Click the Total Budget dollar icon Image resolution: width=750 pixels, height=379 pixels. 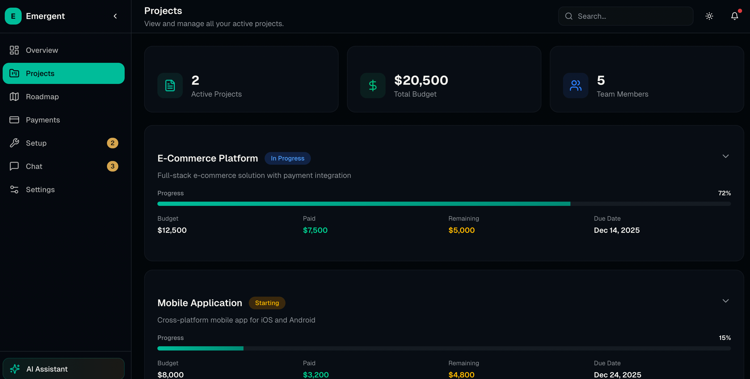click(x=372, y=86)
